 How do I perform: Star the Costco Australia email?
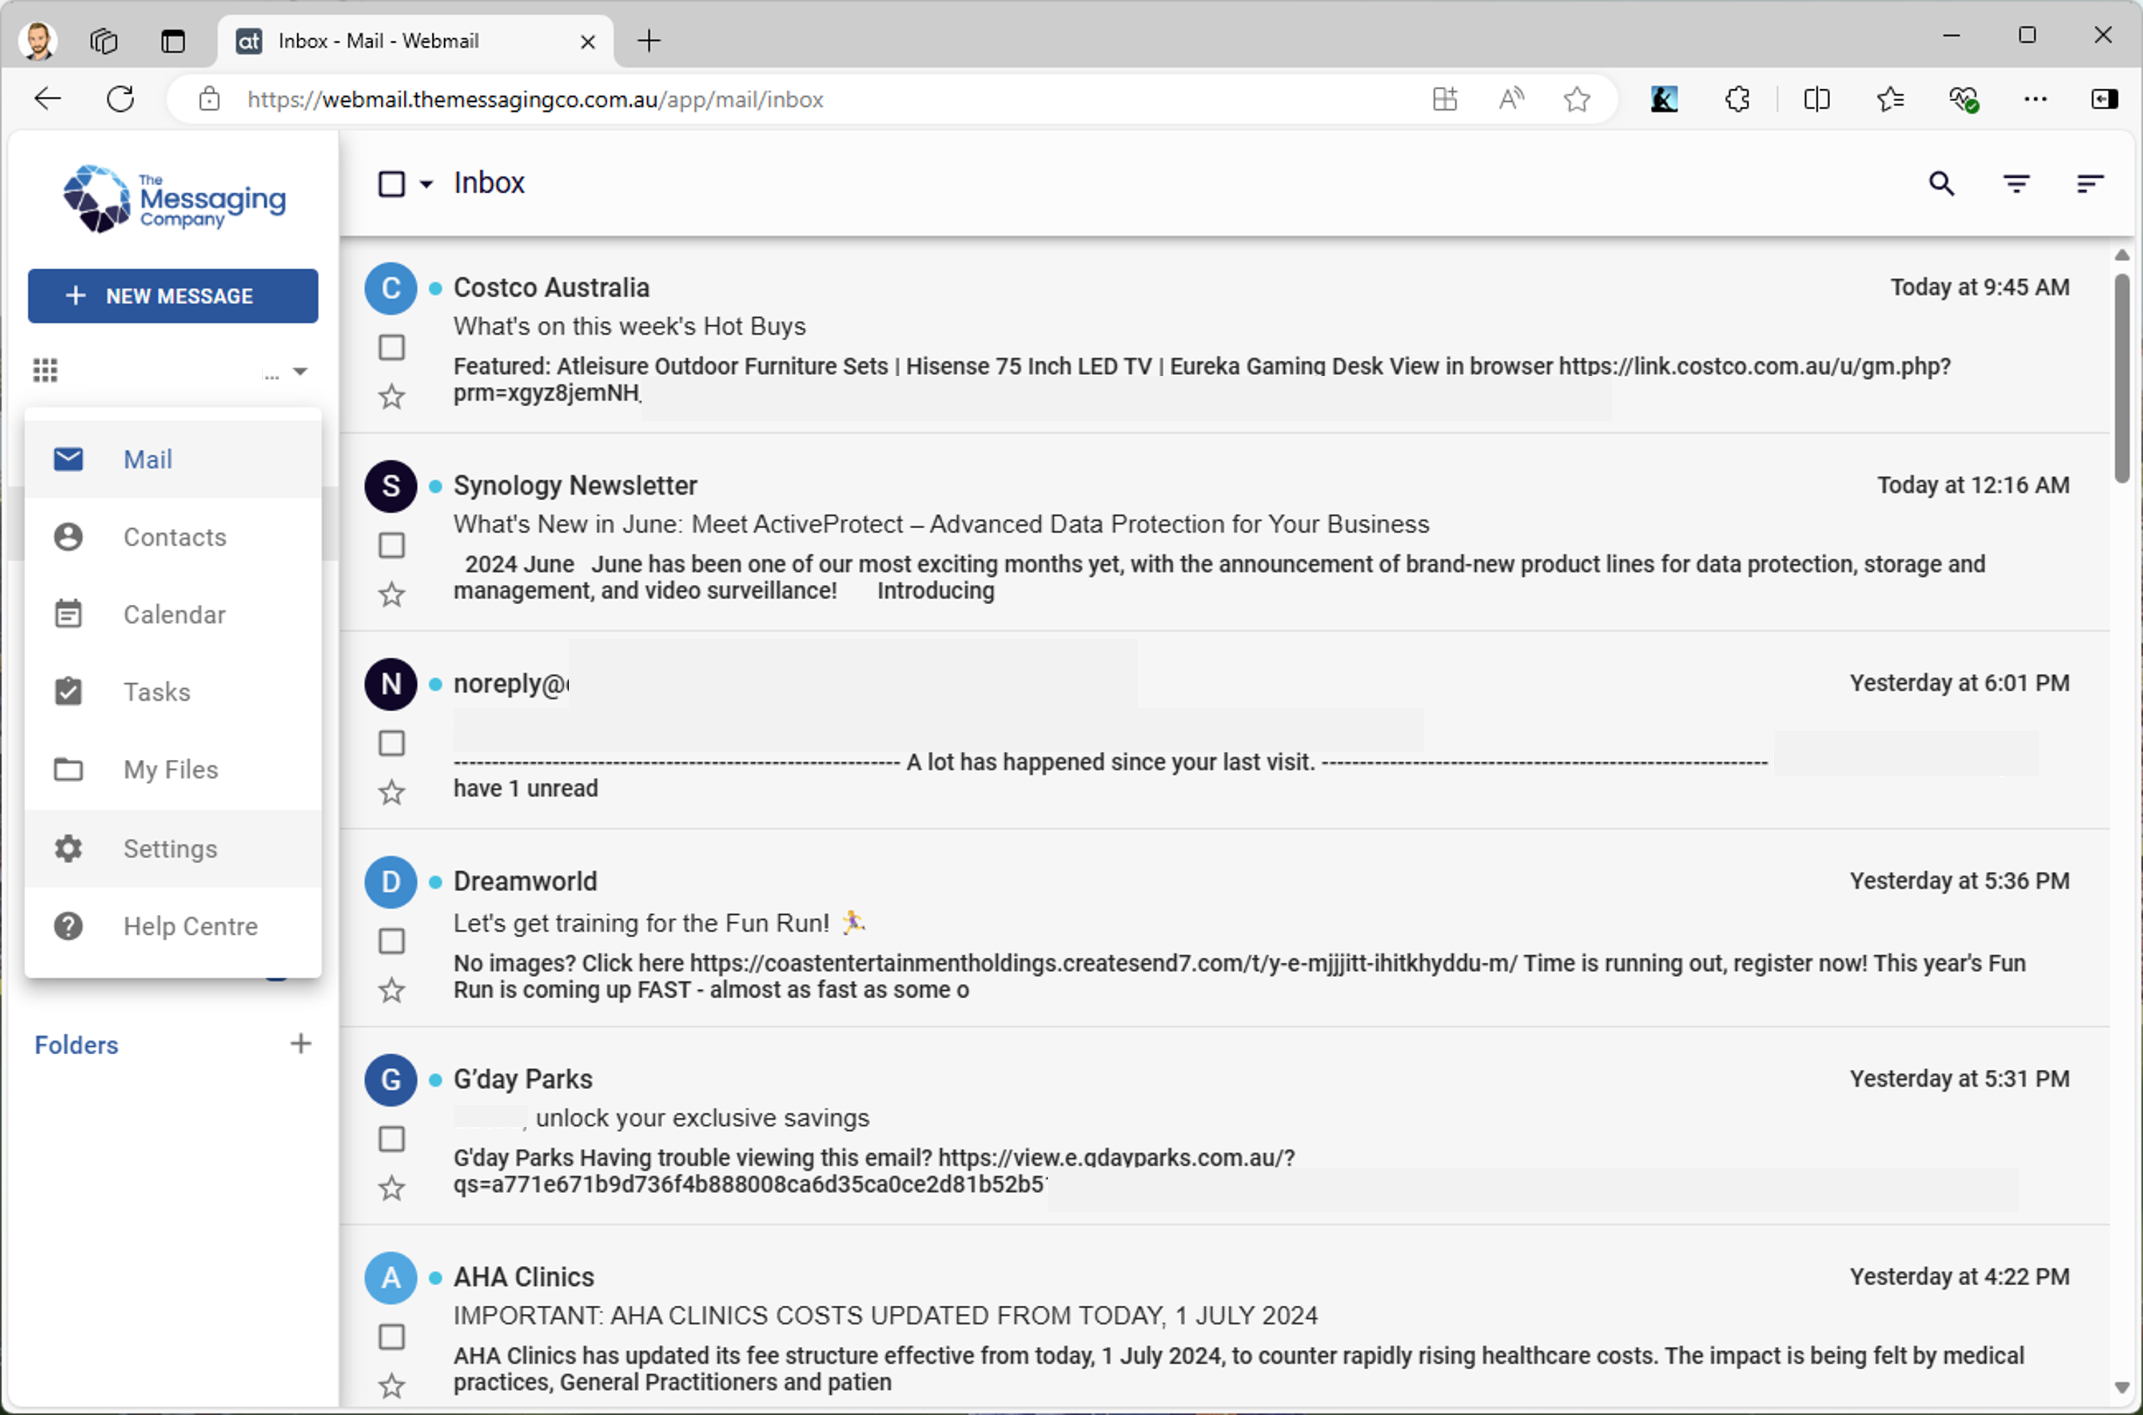(391, 397)
